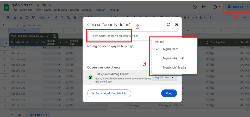250x117 pixels.
Task: Click the paint format roller icon
Action: click(x=33, y=17)
